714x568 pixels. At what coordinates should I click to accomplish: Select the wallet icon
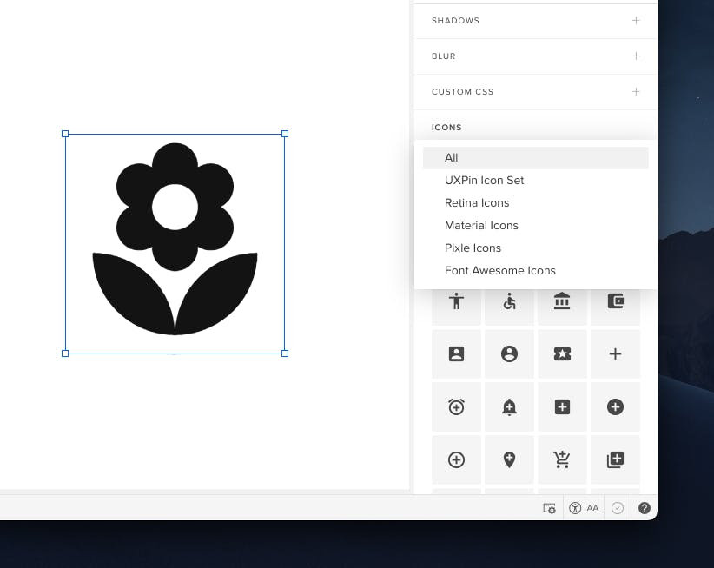click(615, 301)
